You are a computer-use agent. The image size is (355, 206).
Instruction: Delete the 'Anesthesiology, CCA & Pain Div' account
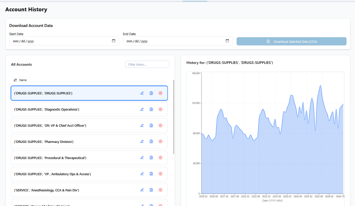(x=161, y=190)
